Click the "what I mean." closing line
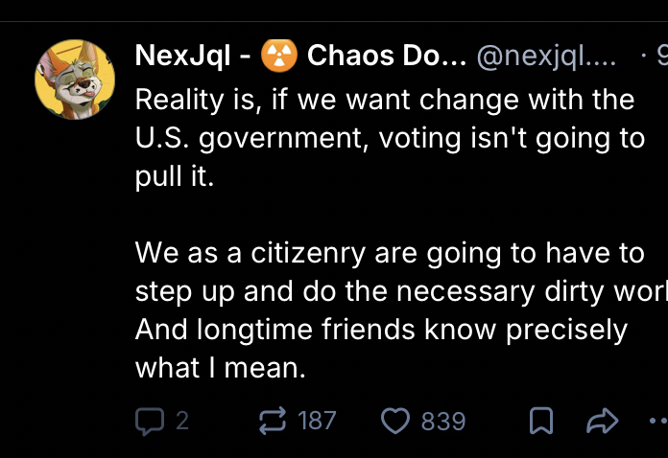Image resolution: width=668 pixels, height=458 pixels. click(220, 368)
